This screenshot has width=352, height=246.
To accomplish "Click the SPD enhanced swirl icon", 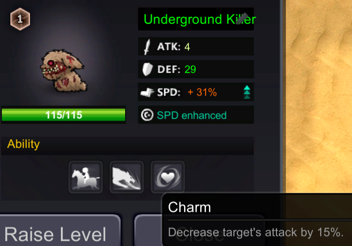I will click(147, 115).
